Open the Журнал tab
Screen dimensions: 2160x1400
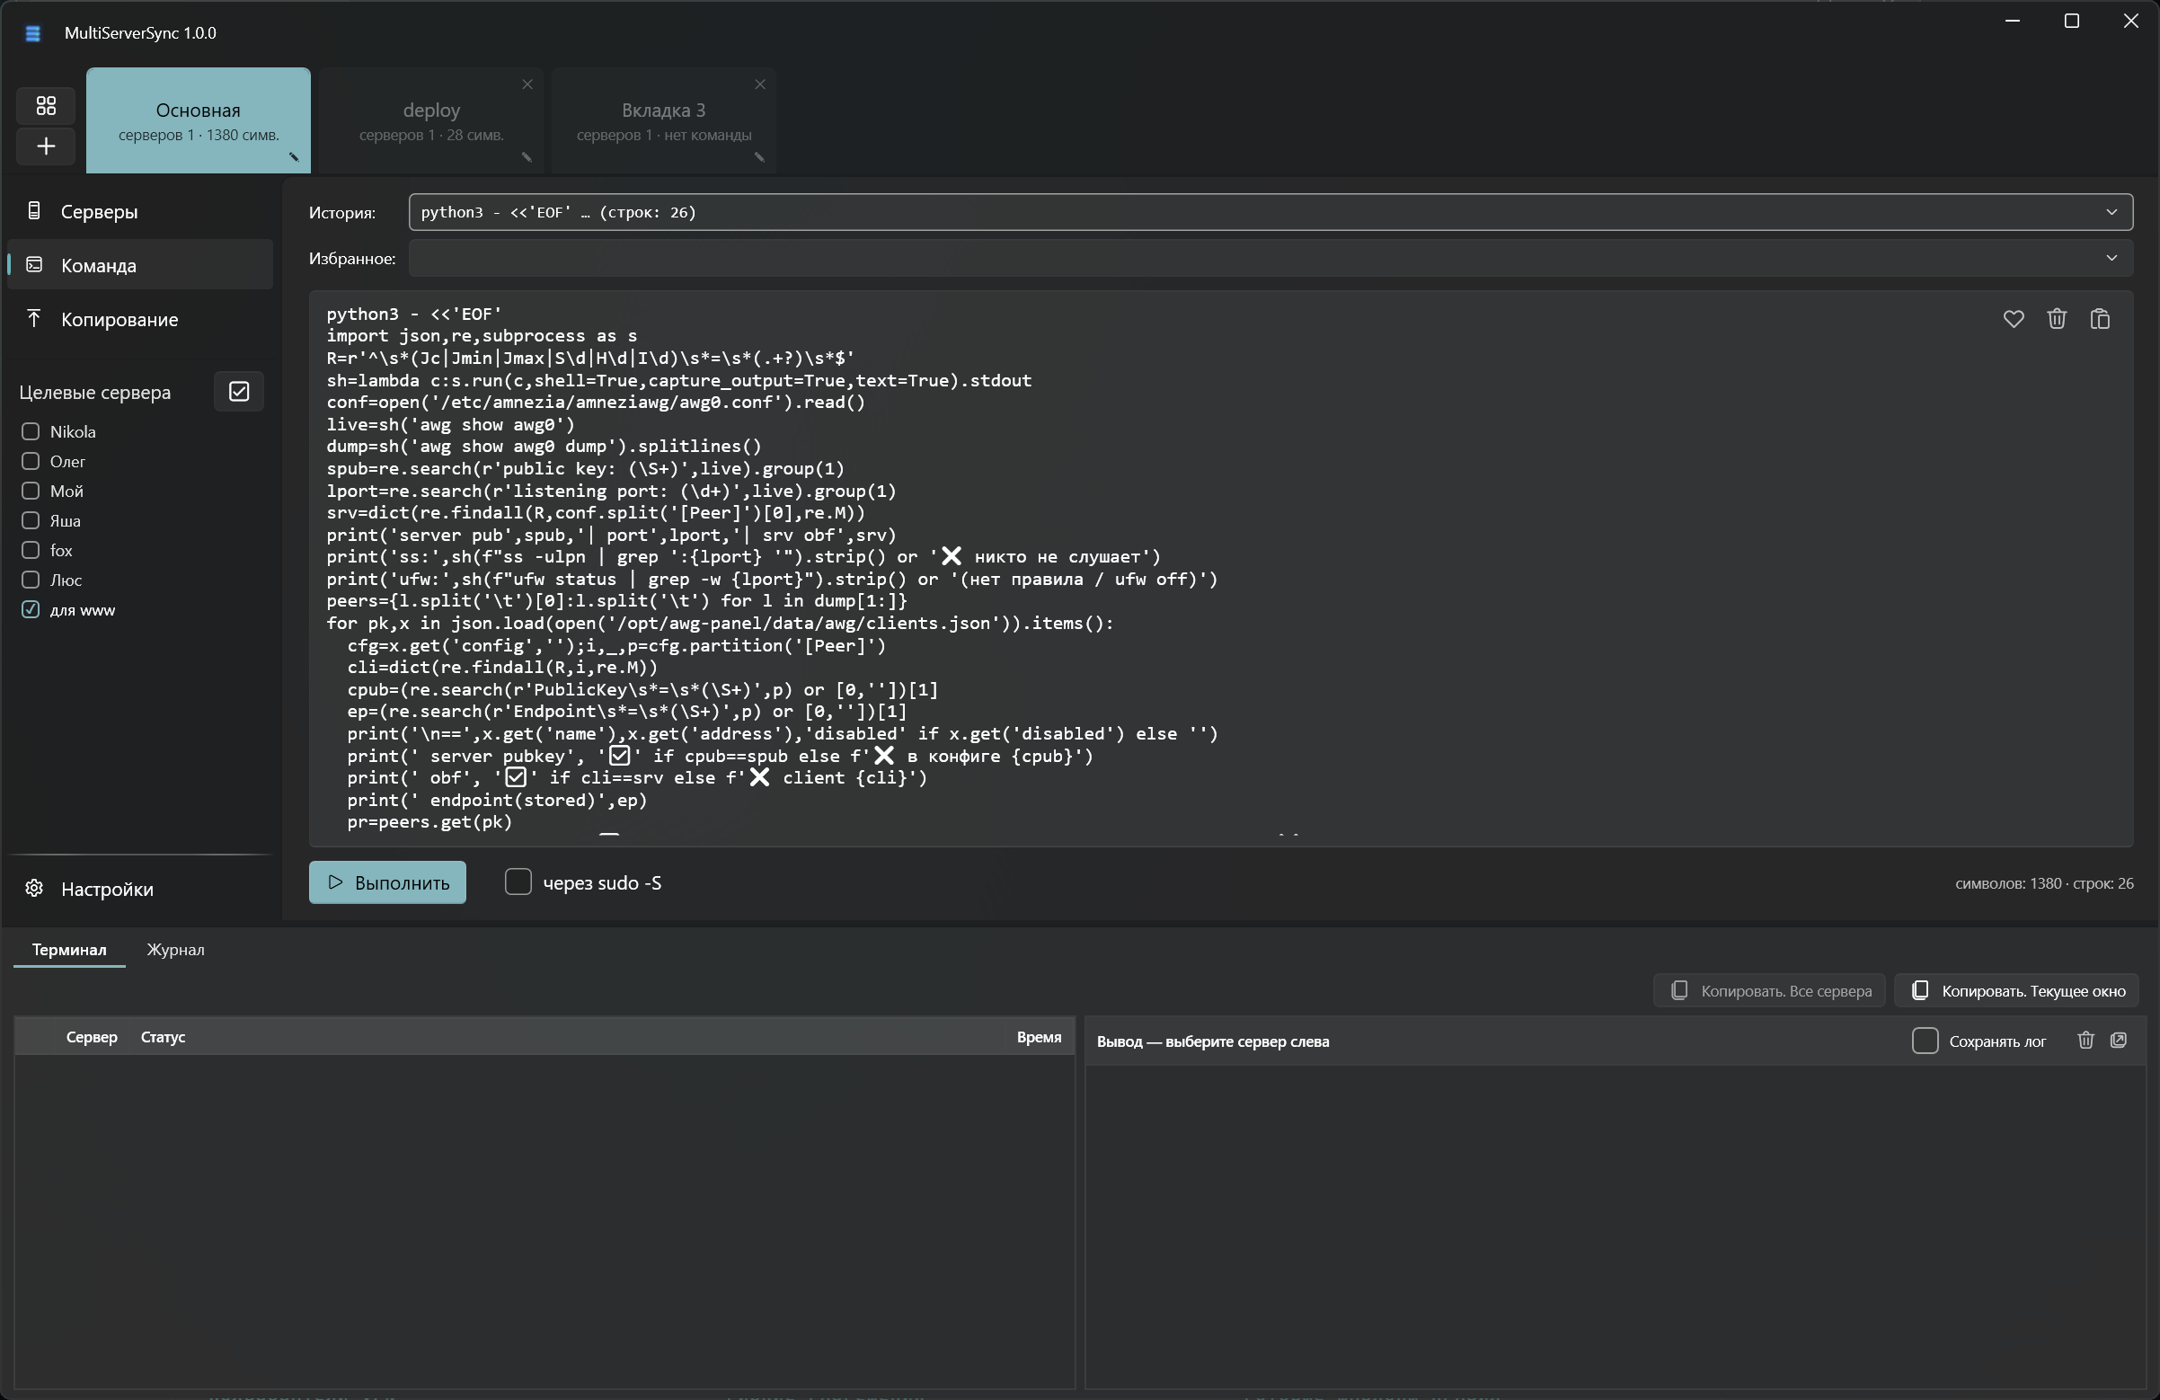175,950
